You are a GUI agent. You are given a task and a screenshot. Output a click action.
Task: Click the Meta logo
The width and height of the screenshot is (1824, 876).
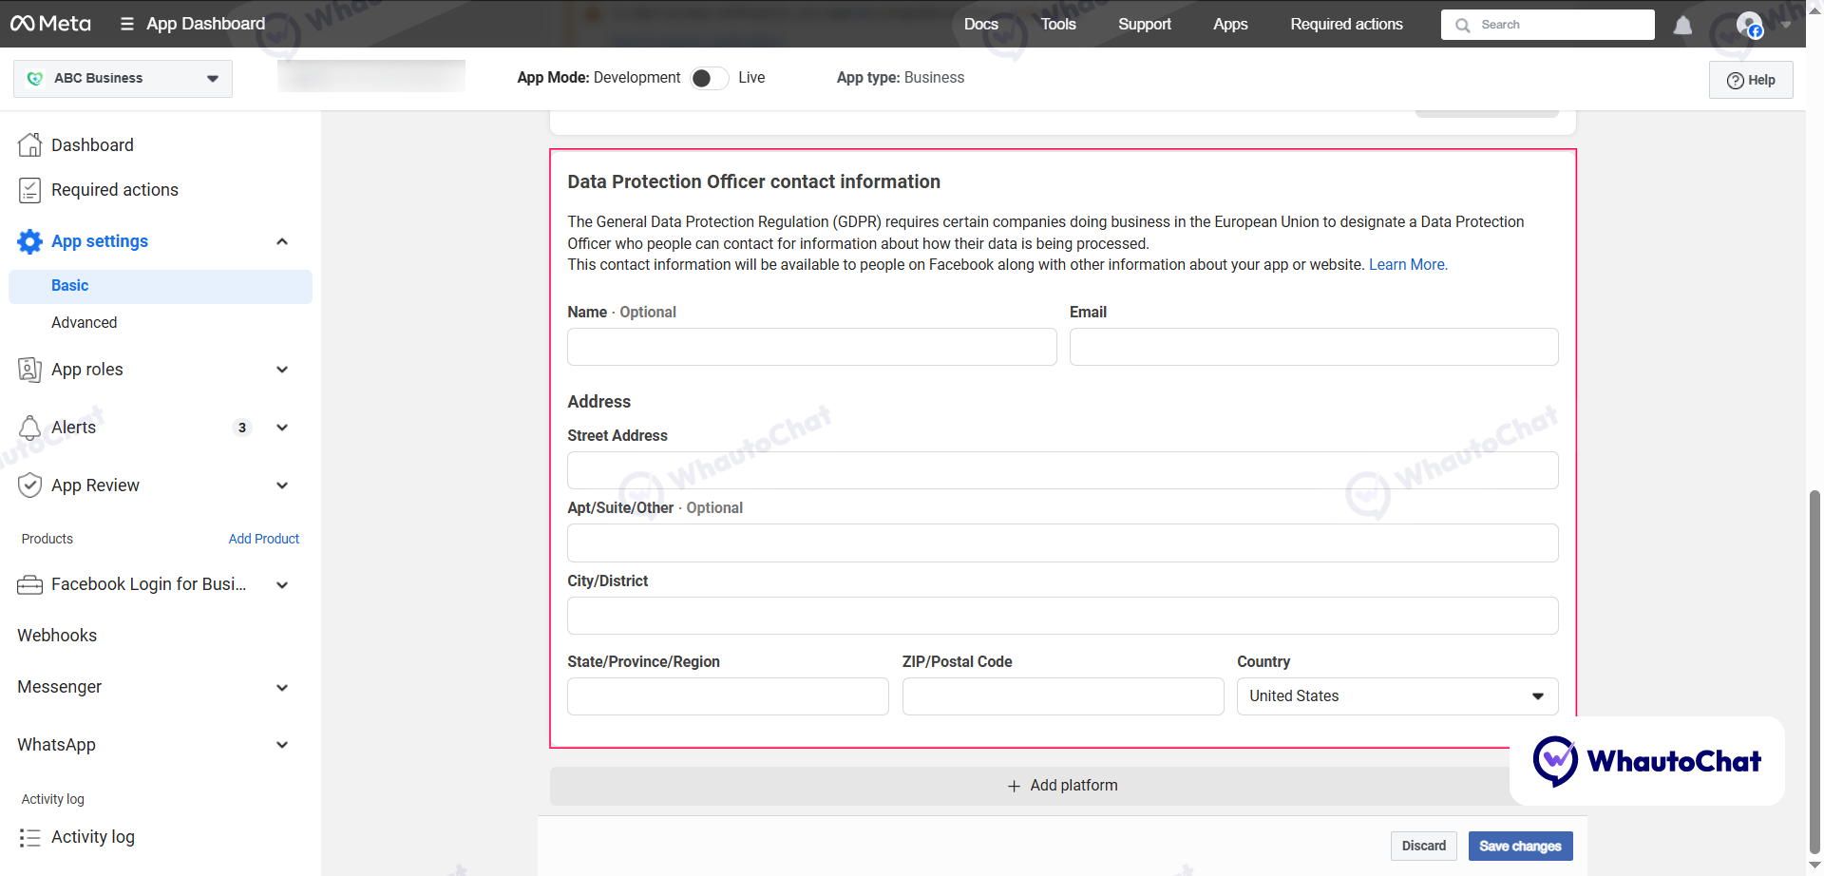coord(50,24)
